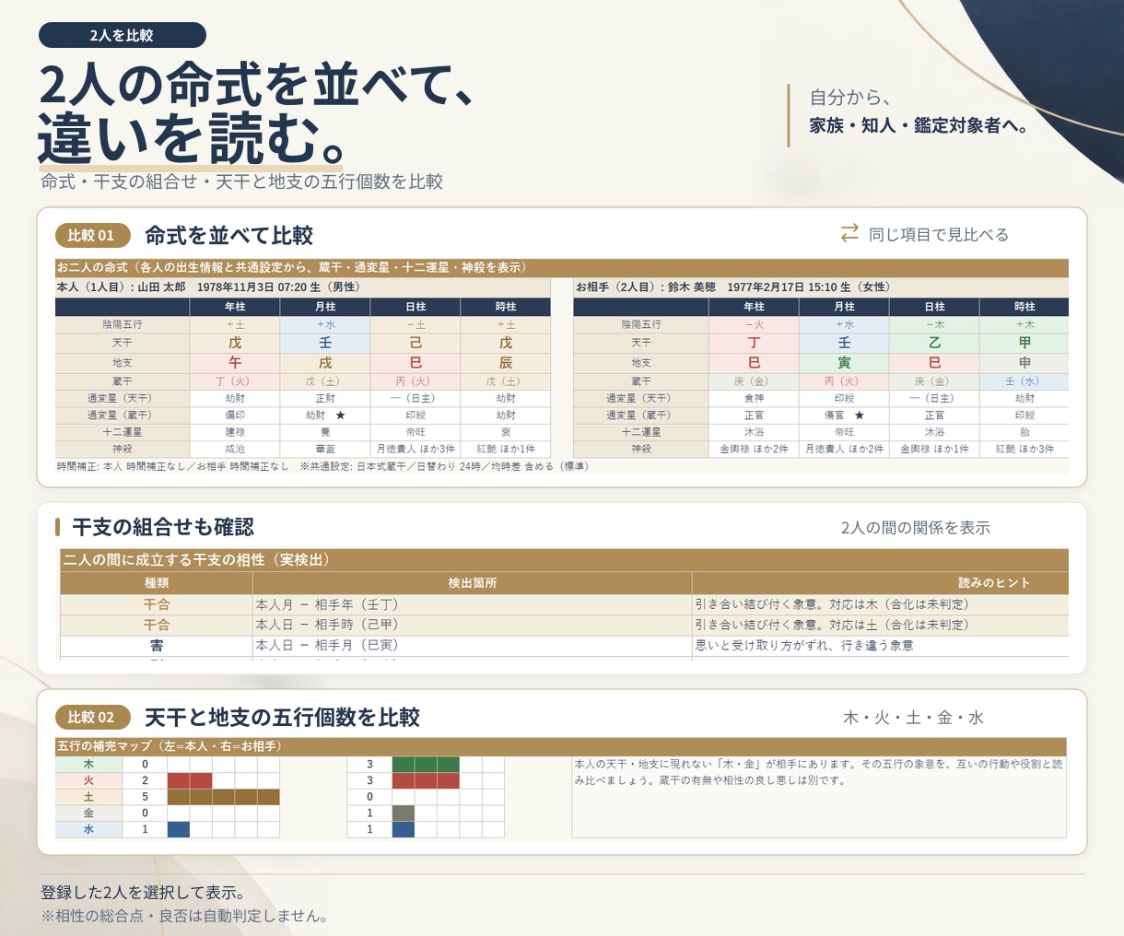The image size is (1124, 936).
Task: Click 紅艶 ほか3件 in 鈴木 美穂's 神殺 row
Action: 1024,450
